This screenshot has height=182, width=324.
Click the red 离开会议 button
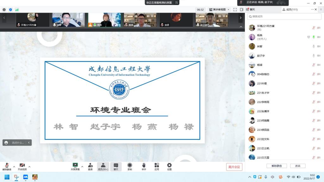[234, 167]
